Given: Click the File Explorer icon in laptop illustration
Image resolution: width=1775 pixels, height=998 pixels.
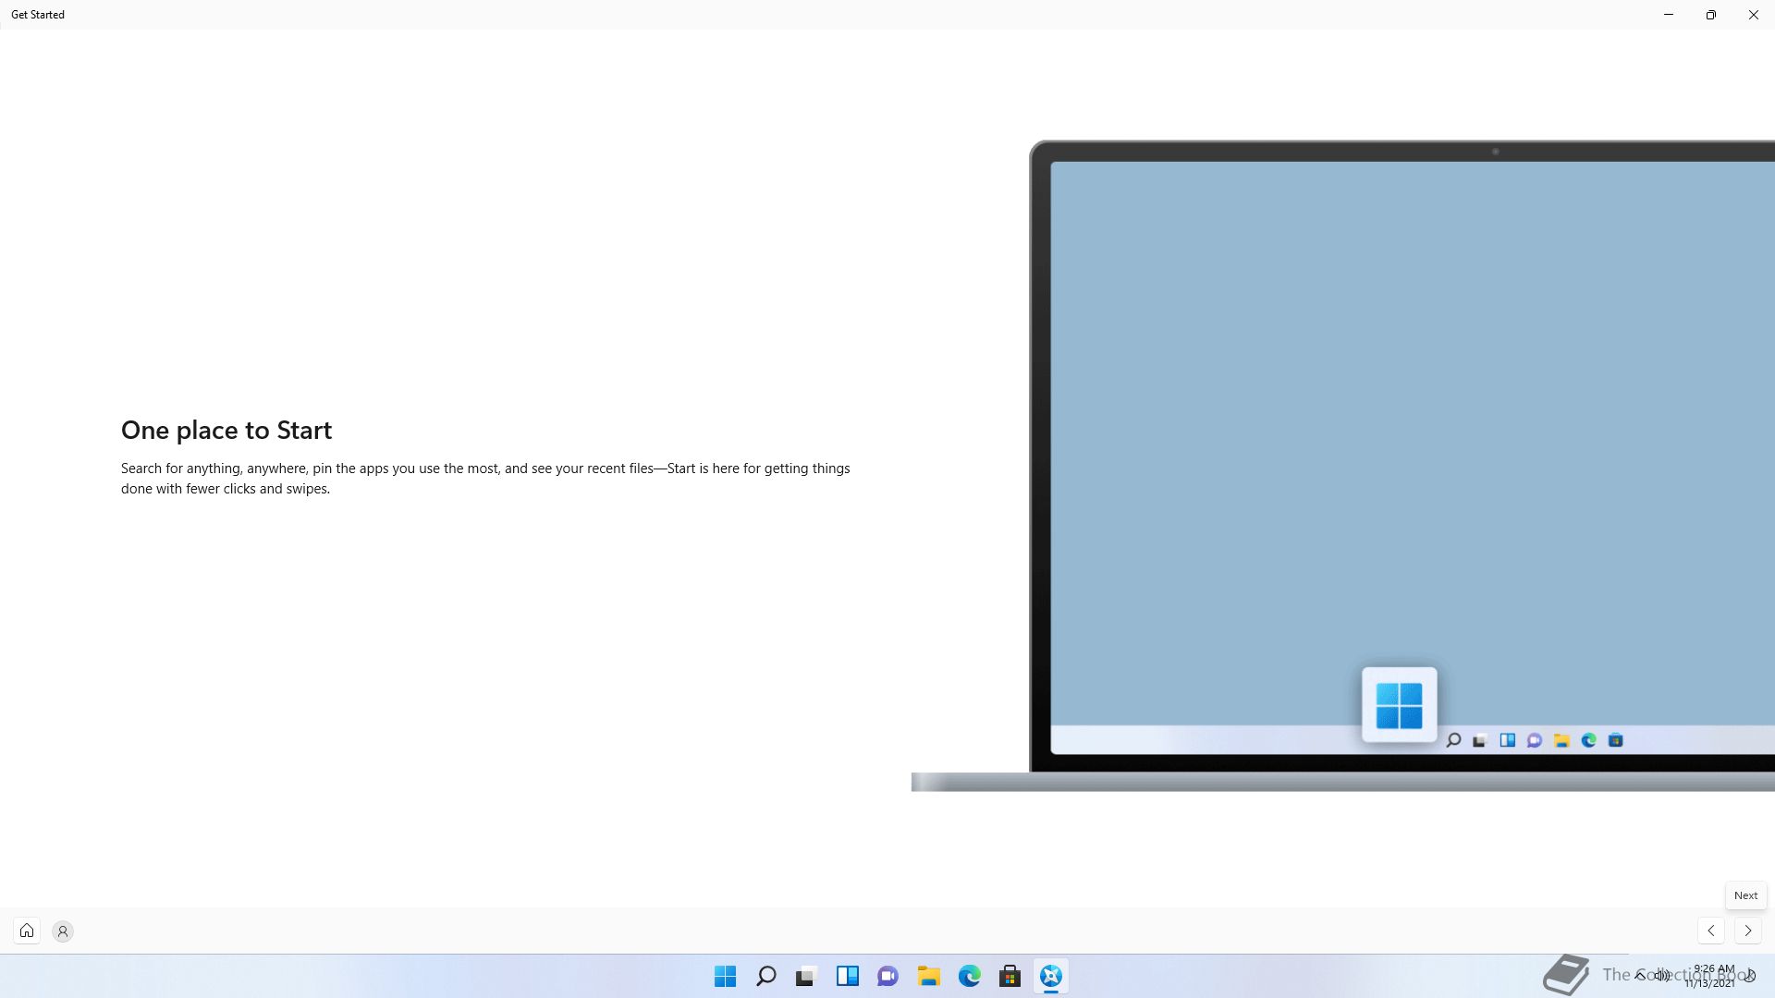Looking at the screenshot, I should 1561,740.
